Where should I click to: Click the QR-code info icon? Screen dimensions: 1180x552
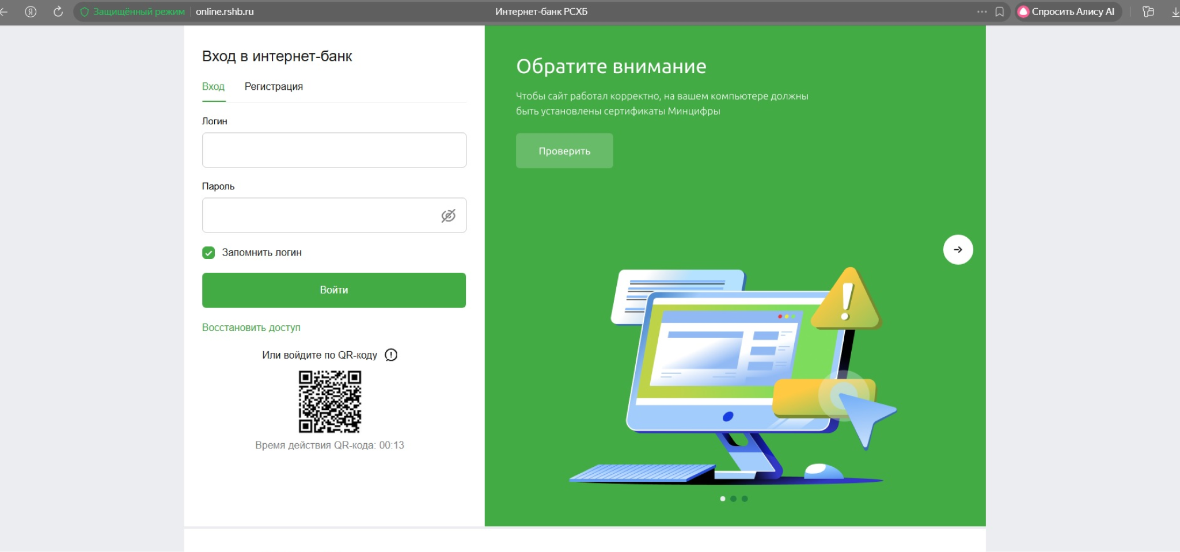click(x=391, y=355)
